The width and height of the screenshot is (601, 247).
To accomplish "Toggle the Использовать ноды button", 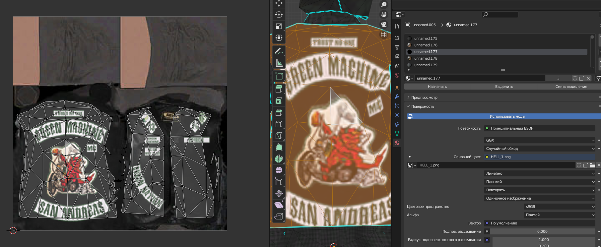I will (x=507, y=116).
